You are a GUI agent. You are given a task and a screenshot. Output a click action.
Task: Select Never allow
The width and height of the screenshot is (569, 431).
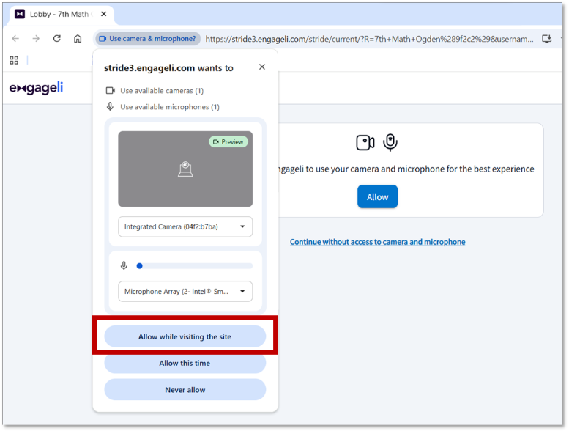coord(185,390)
